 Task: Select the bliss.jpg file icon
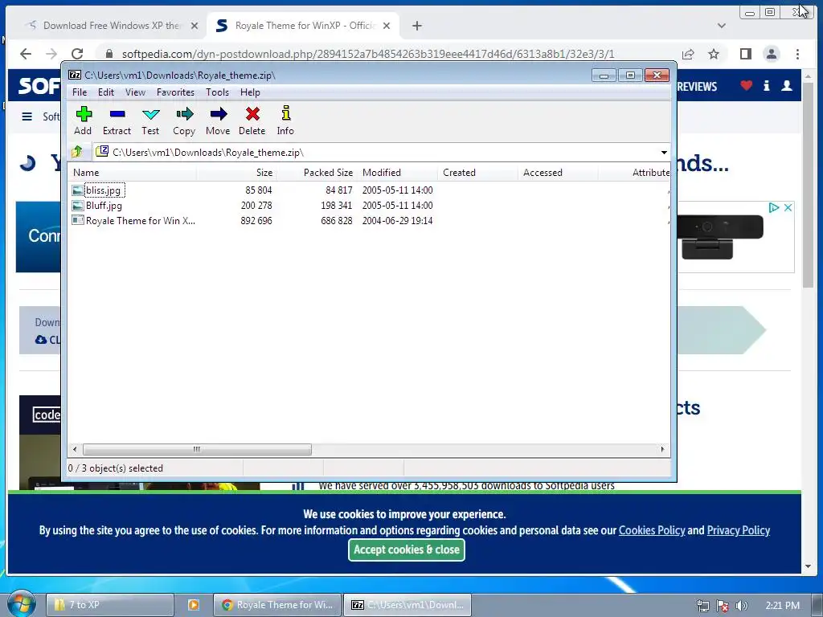(78, 190)
